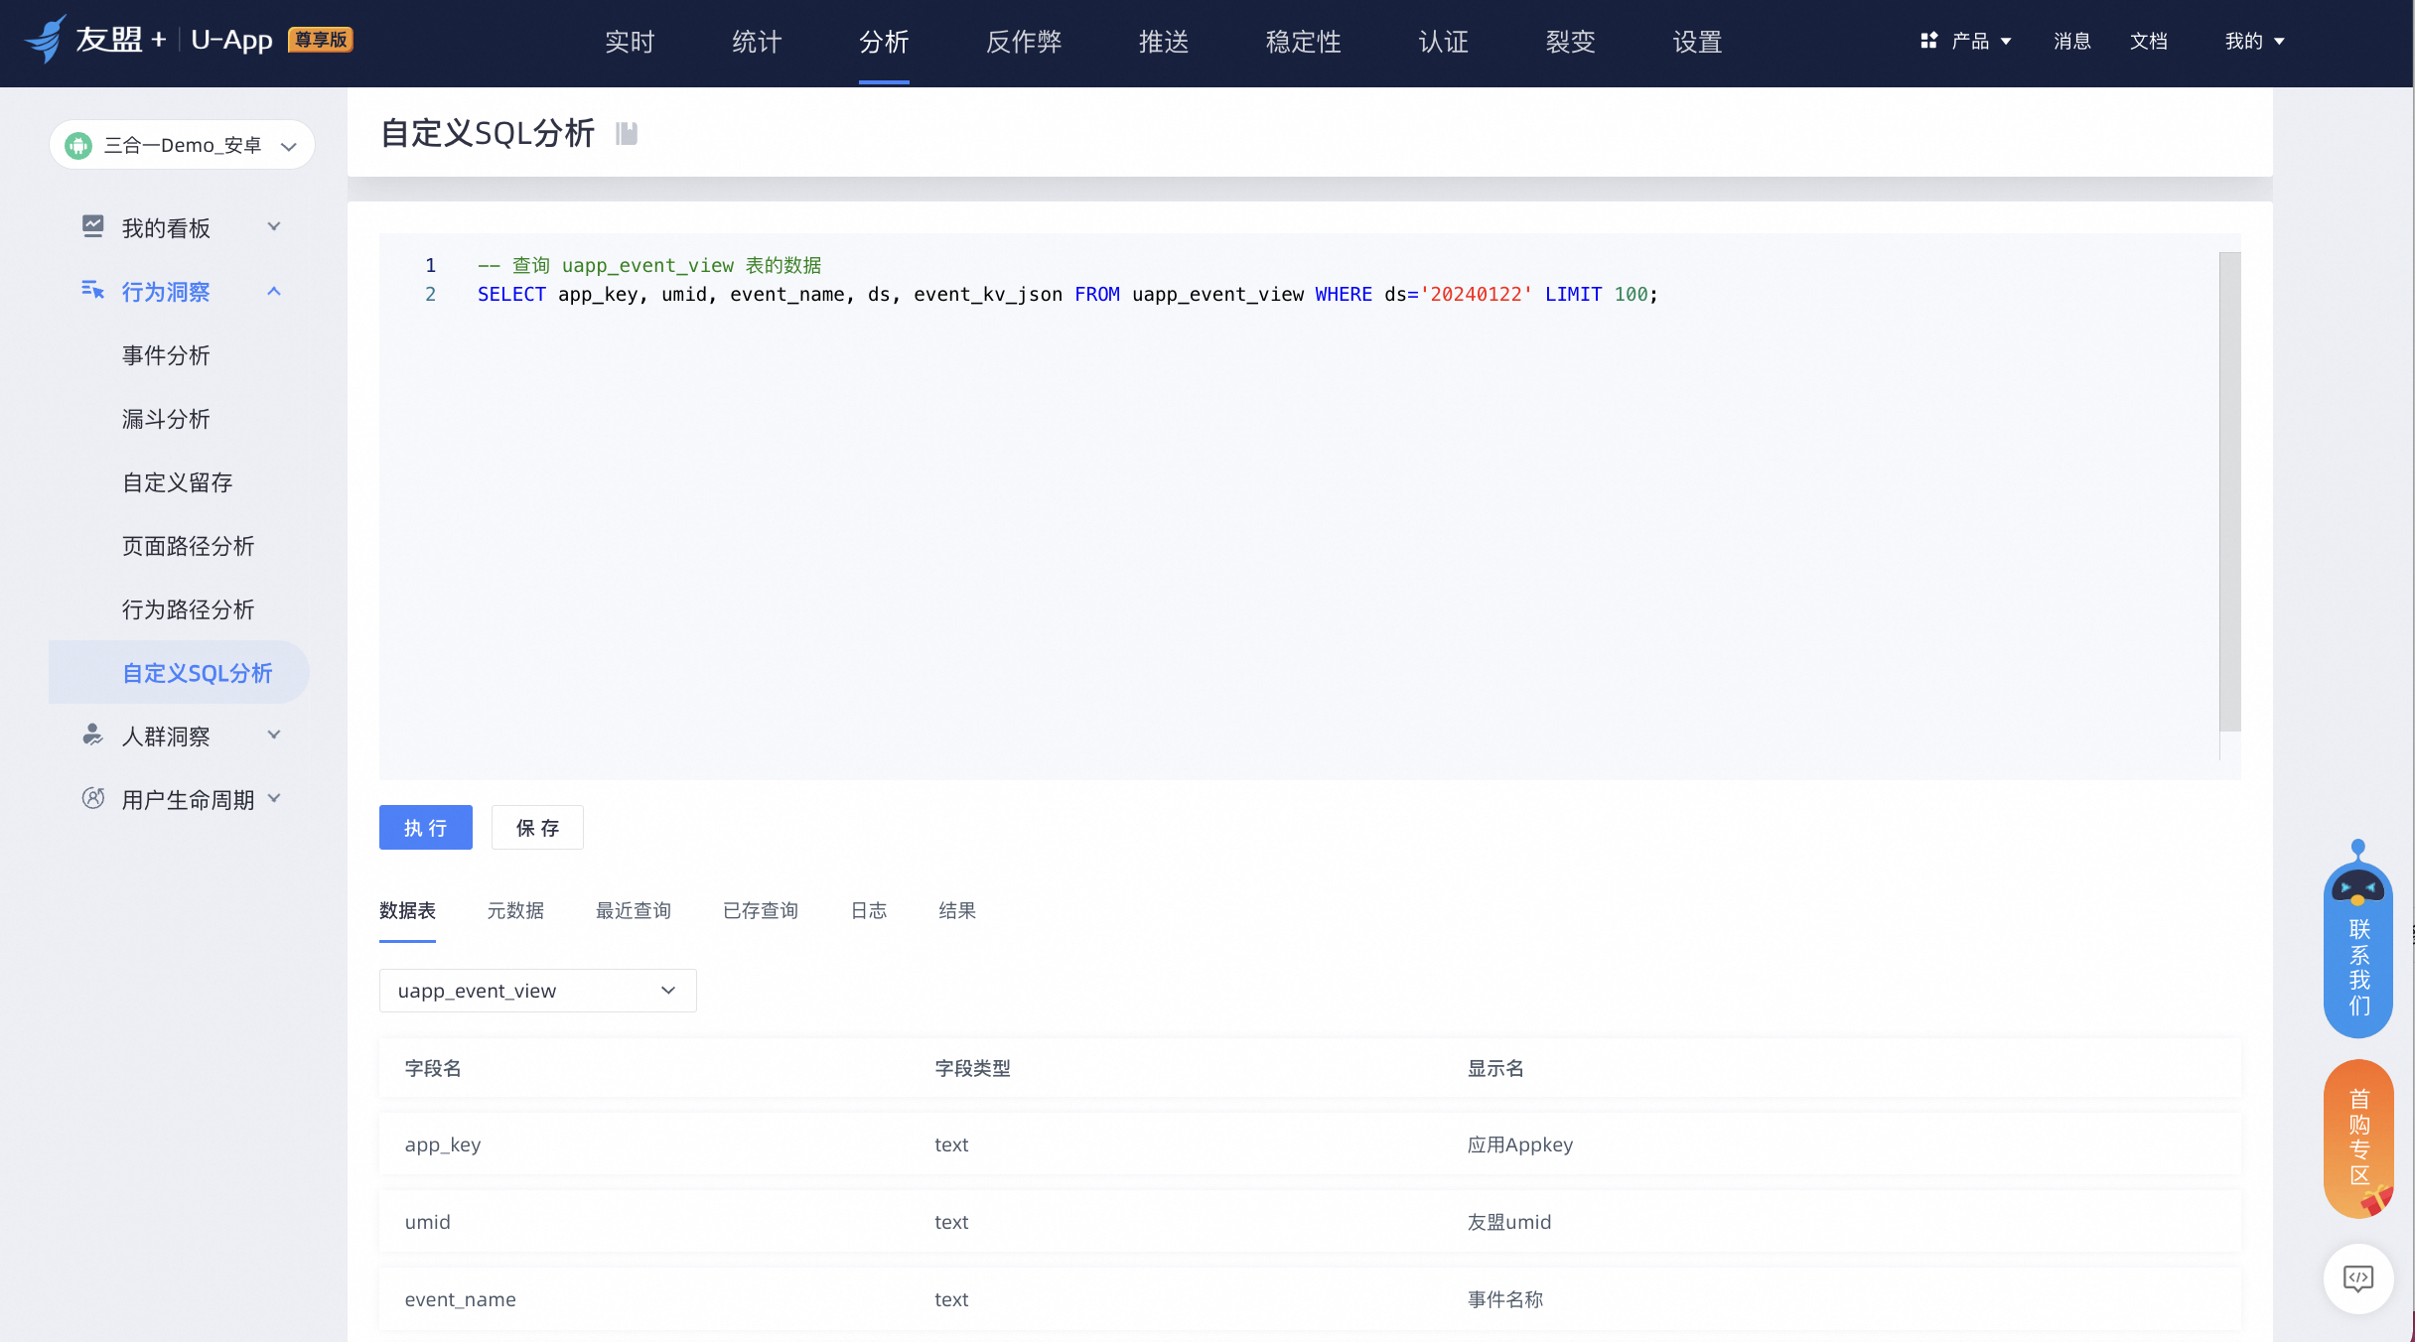
Task: Click the document icon beside 自定义SQL分析 title
Action: 627,133
